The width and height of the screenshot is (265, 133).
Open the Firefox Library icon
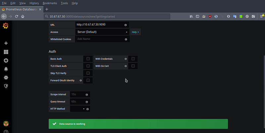point(191,16)
